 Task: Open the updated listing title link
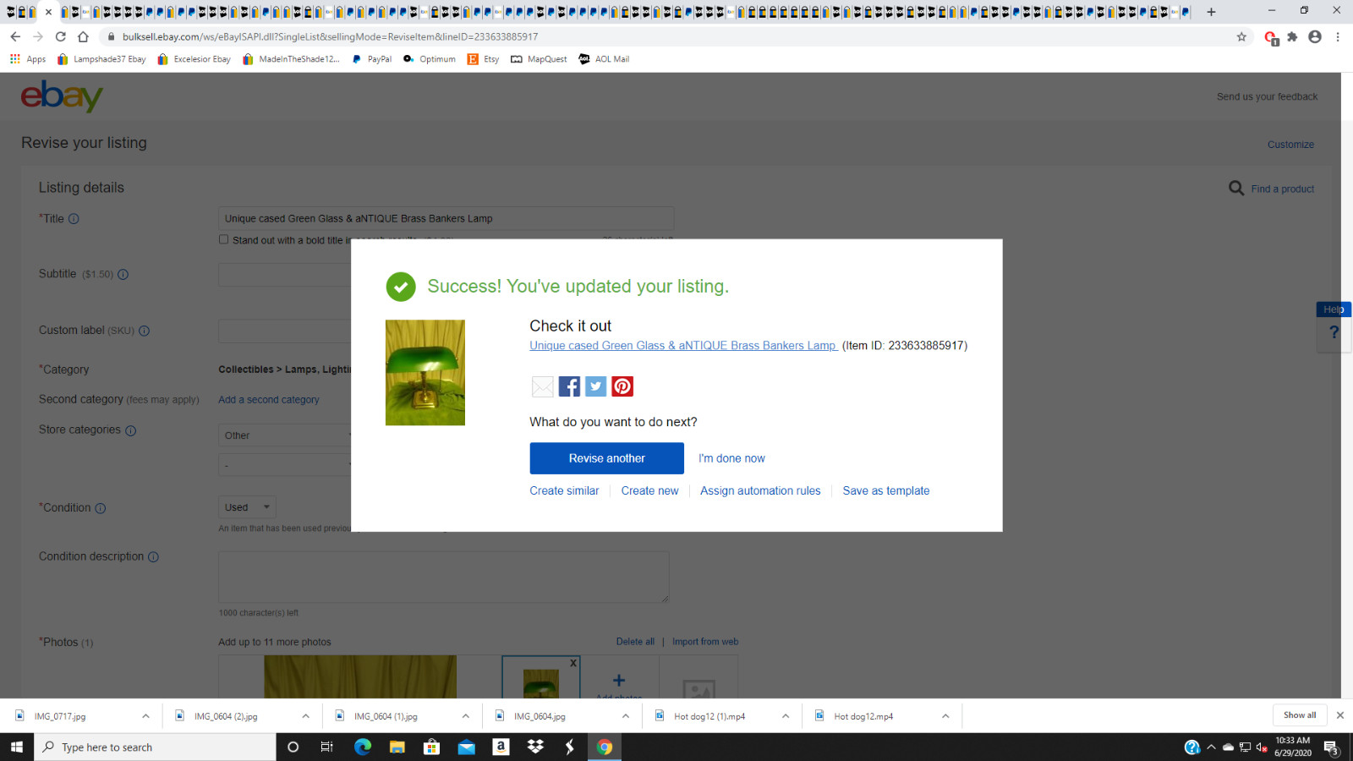click(683, 345)
